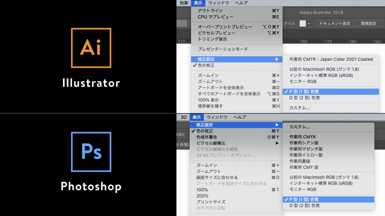Open Photoshop's ウィンドウ menu
The width and height of the screenshot is (385, 216).
[x=217, y=117]
